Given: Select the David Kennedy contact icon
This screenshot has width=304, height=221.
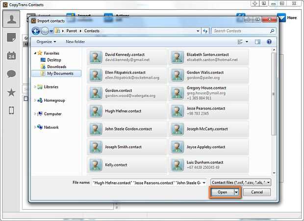Looking at the screenshot, I should click(96, 57).
